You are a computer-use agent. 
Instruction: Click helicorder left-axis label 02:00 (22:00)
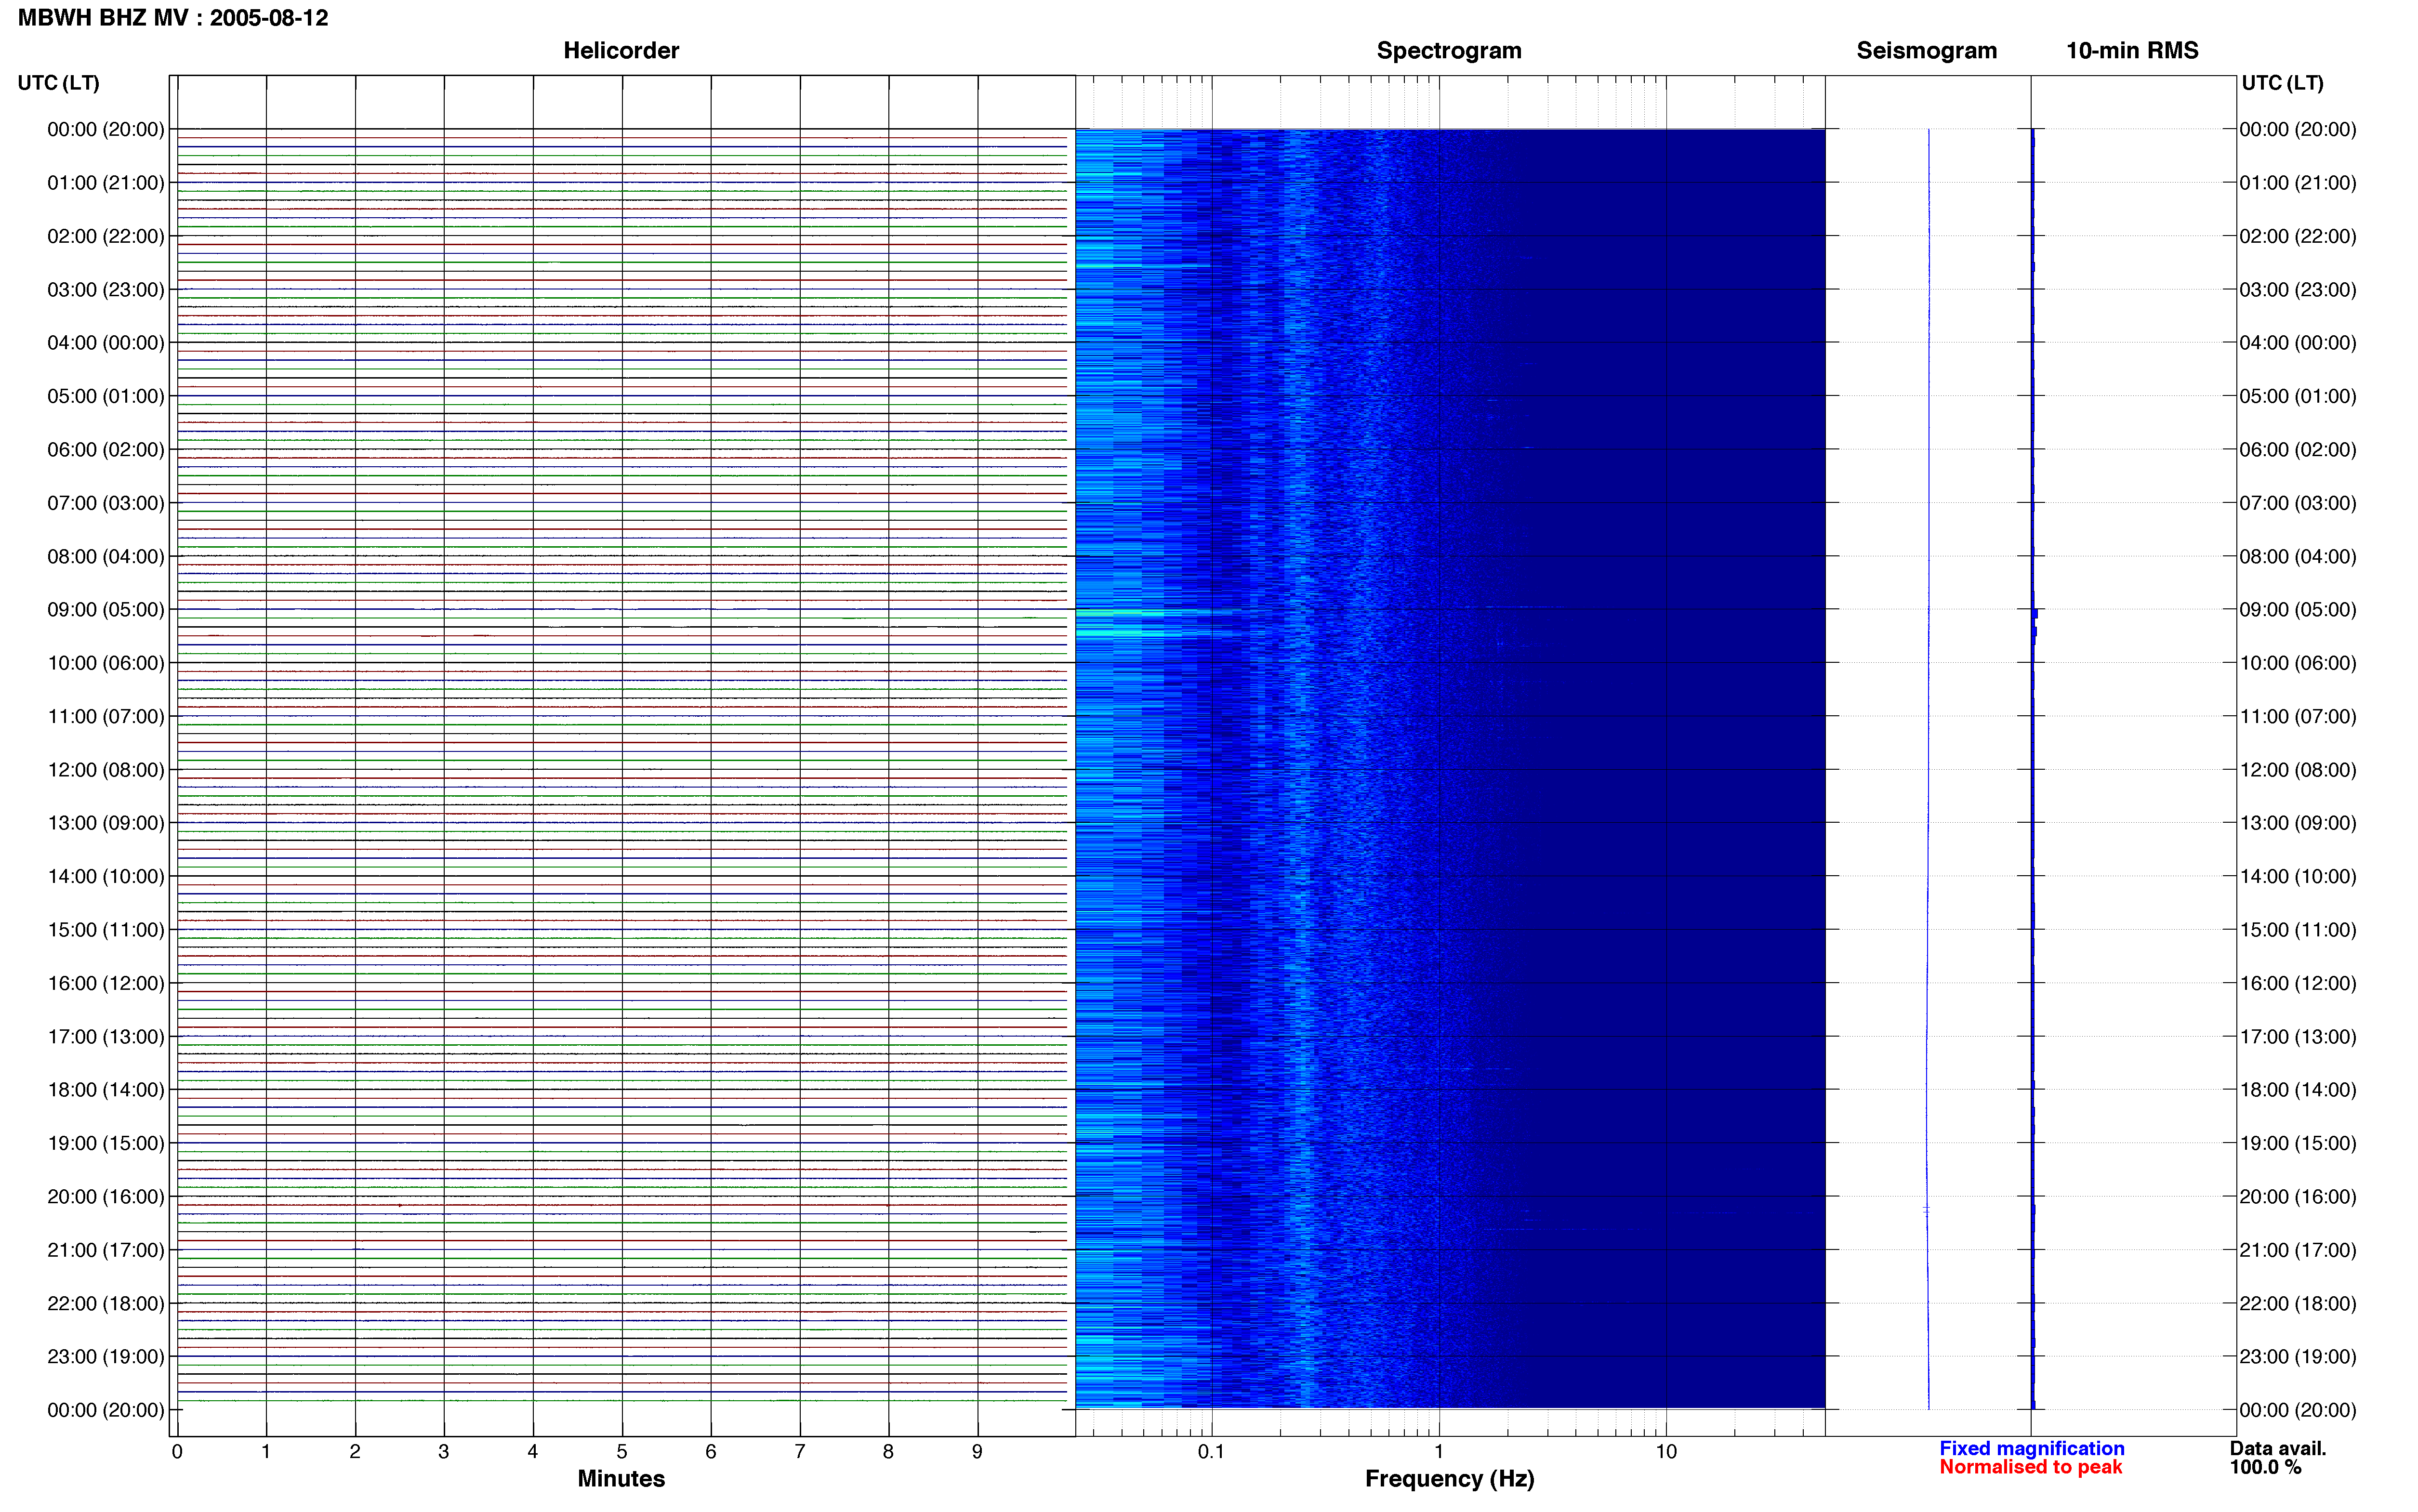(x=106, y=236)
